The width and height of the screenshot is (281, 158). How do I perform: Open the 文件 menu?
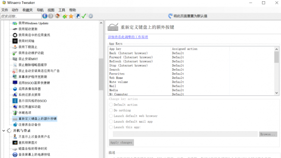point(4,10)
